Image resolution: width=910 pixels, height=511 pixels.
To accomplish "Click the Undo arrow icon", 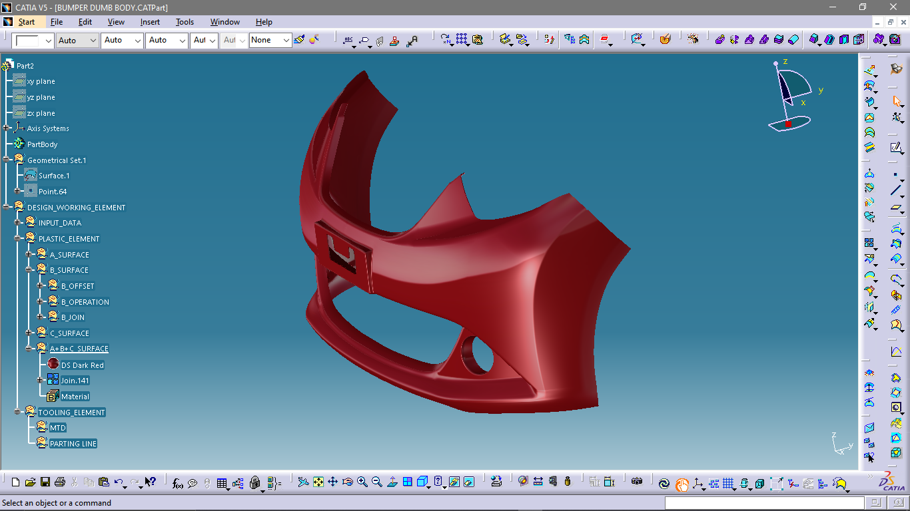I will (x=119, y=482).
